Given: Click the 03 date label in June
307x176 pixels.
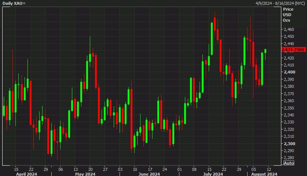Looking at the screenshot, I should 120,169.
